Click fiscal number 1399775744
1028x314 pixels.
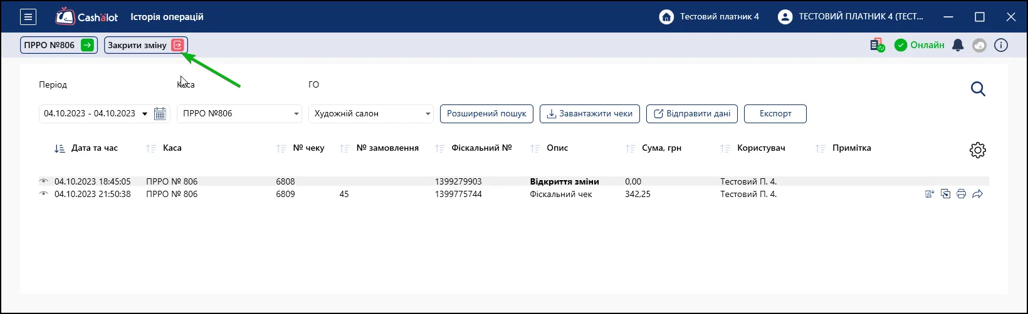[x=458, y=194]
